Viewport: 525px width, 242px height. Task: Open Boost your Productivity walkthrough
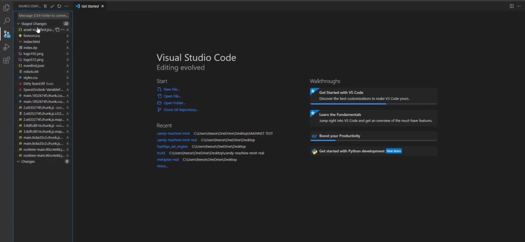(373, 136)
